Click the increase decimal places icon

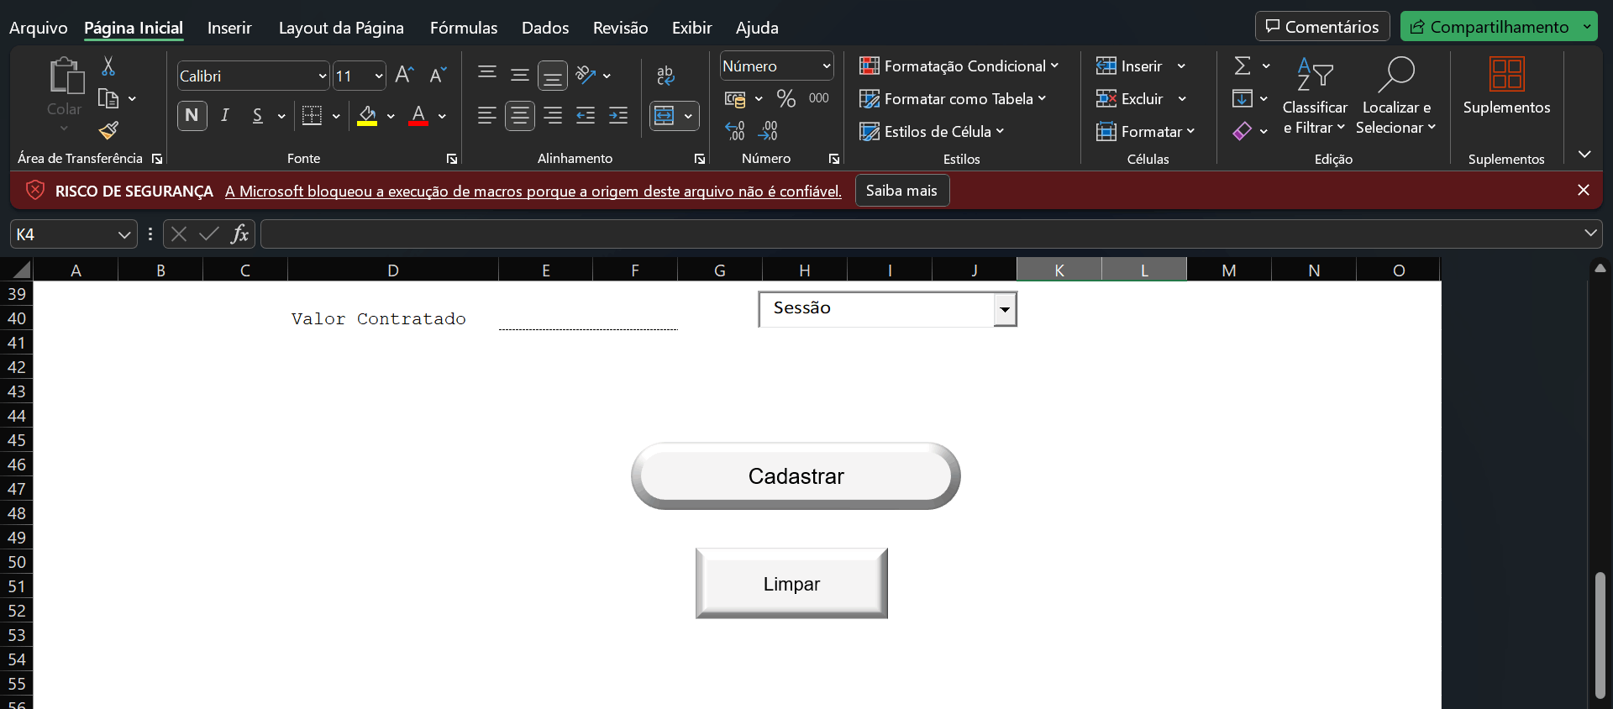coord(735,130)
